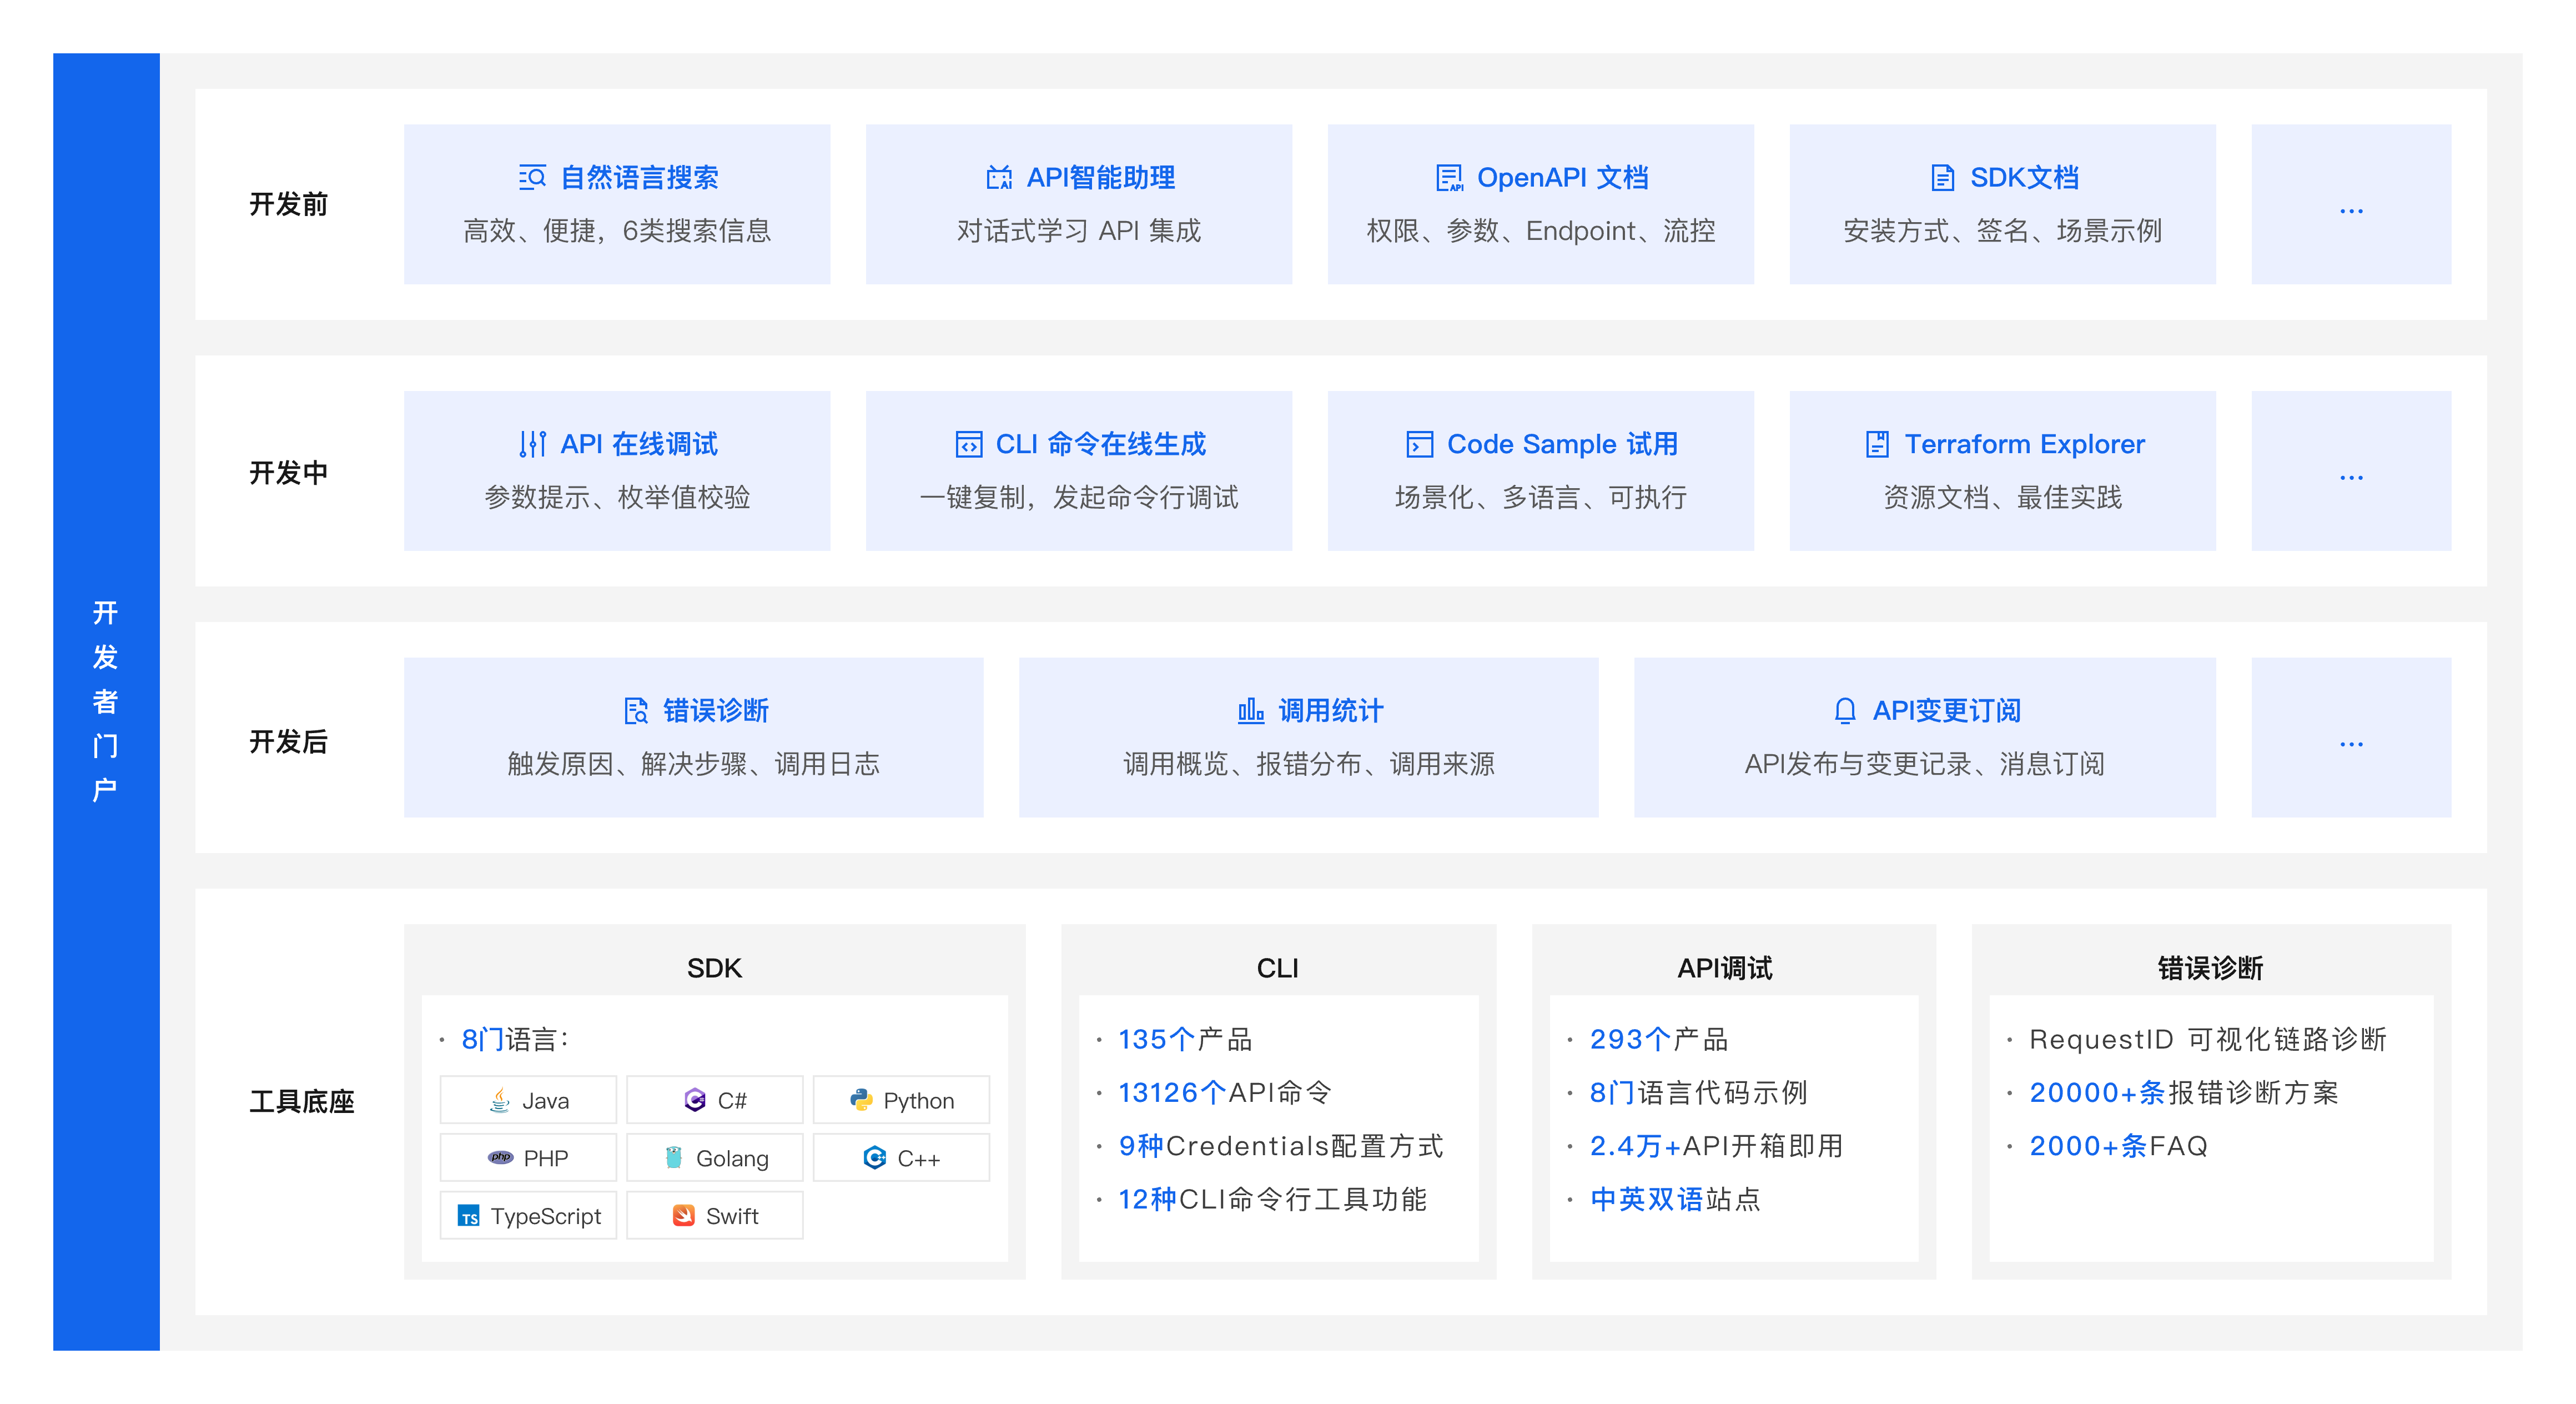Click 2.4万+API开箱即用 text
The height and width of the screenshot is (1404, 2576).
click(1716, 1146)
